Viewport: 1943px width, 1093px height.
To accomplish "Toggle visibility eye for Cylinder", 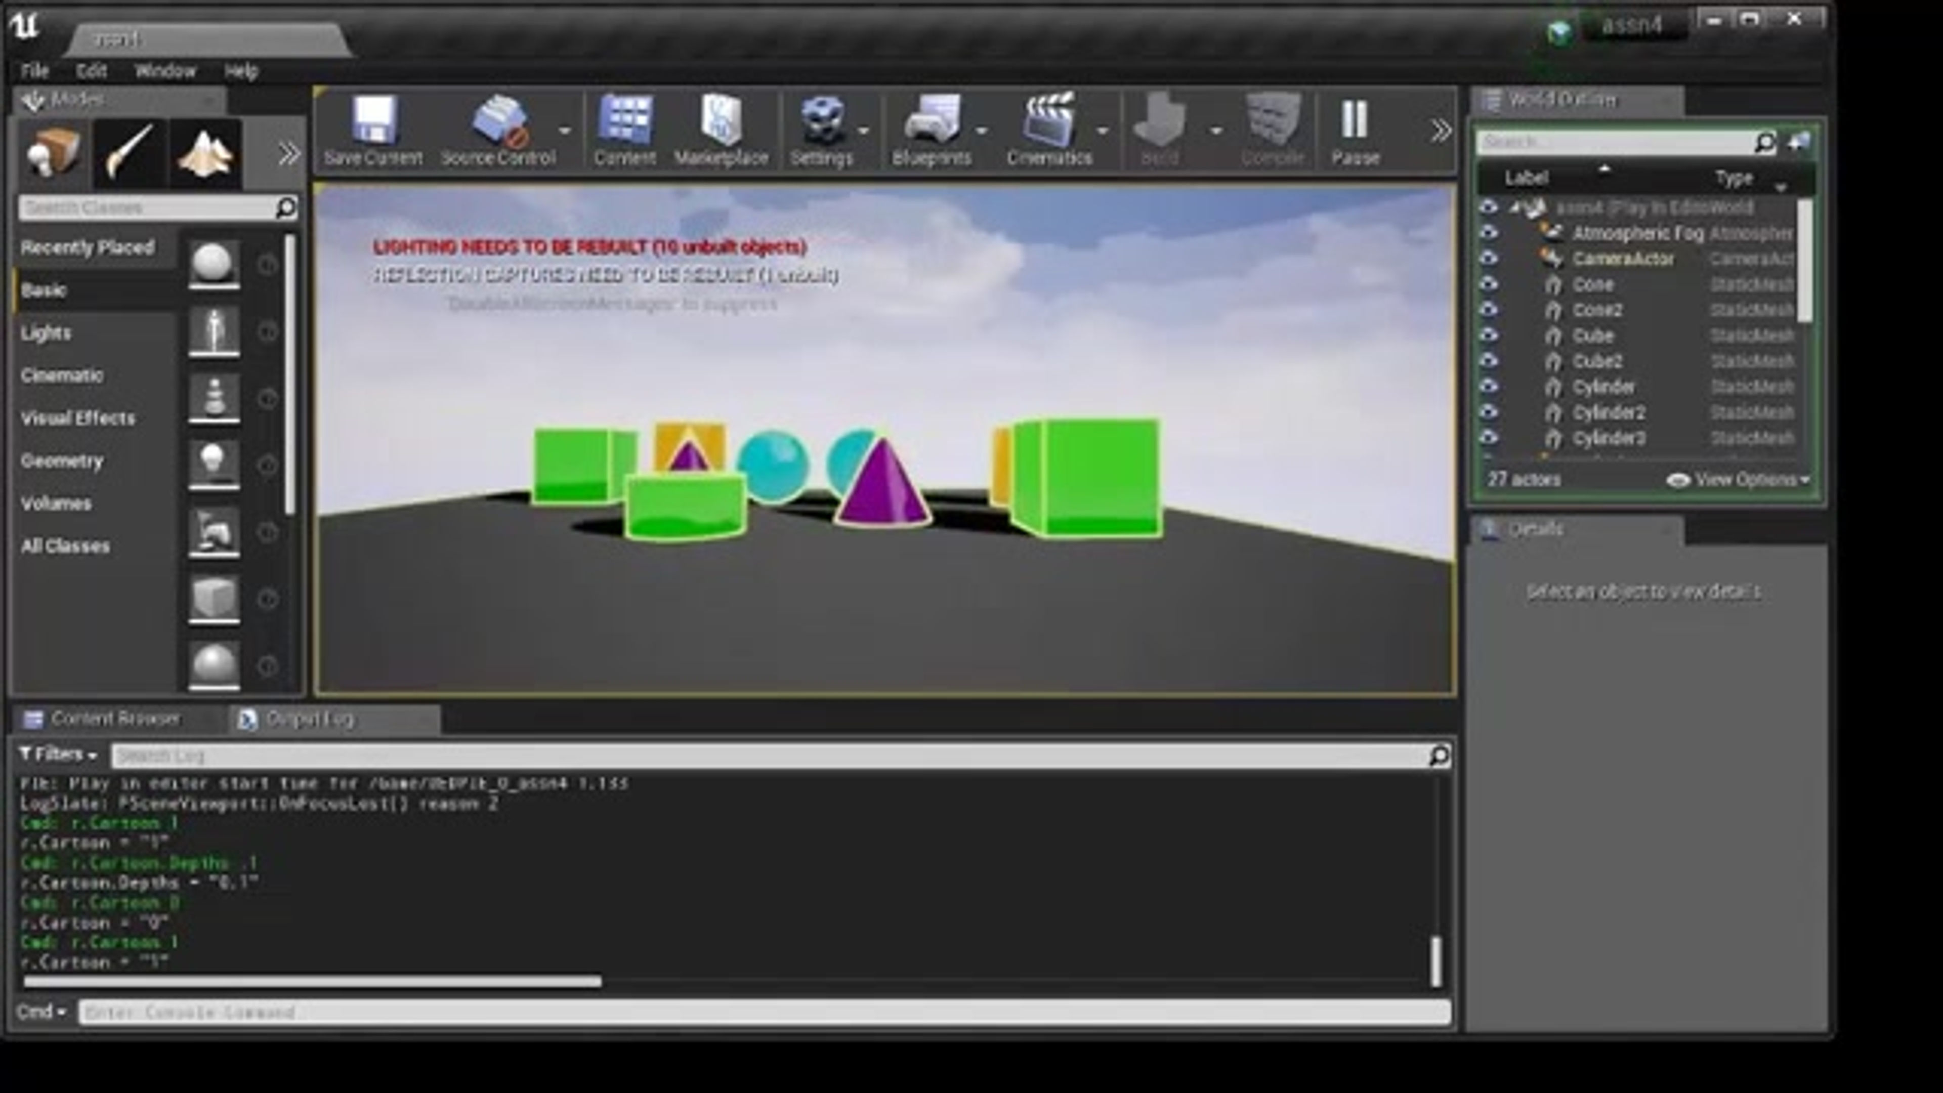I will point(1488,386).
